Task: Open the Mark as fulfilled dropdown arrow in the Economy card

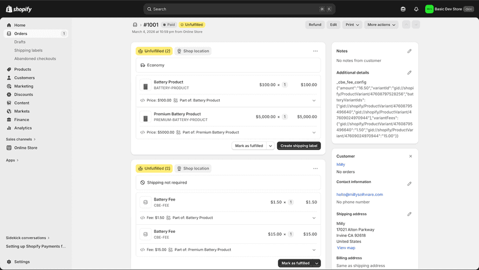Action: click(x=270, y=146)
